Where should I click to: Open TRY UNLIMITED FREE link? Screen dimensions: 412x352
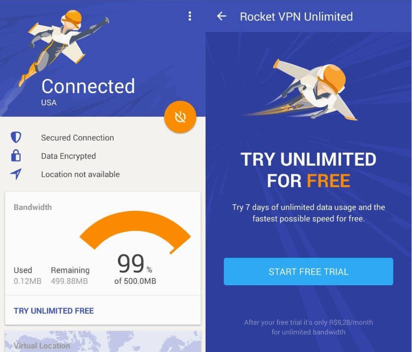54,311
